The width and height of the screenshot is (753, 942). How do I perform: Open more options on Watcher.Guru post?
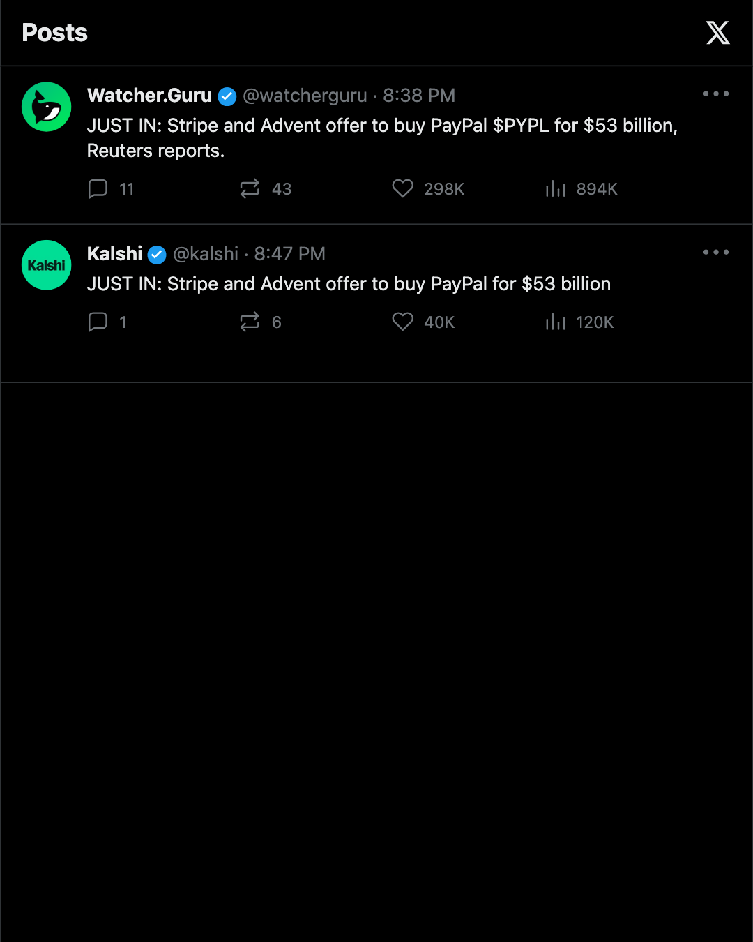coord(716,94)
